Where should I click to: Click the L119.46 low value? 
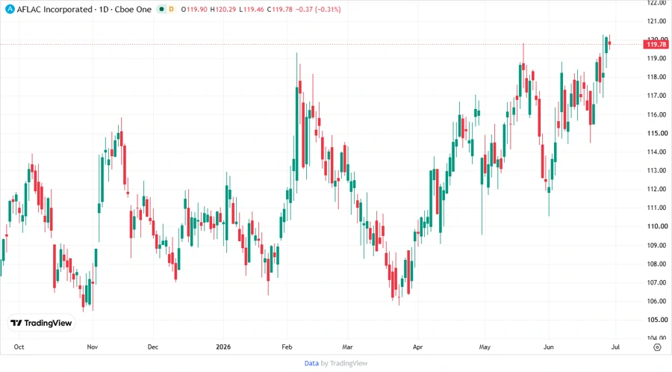click(251, 9)
